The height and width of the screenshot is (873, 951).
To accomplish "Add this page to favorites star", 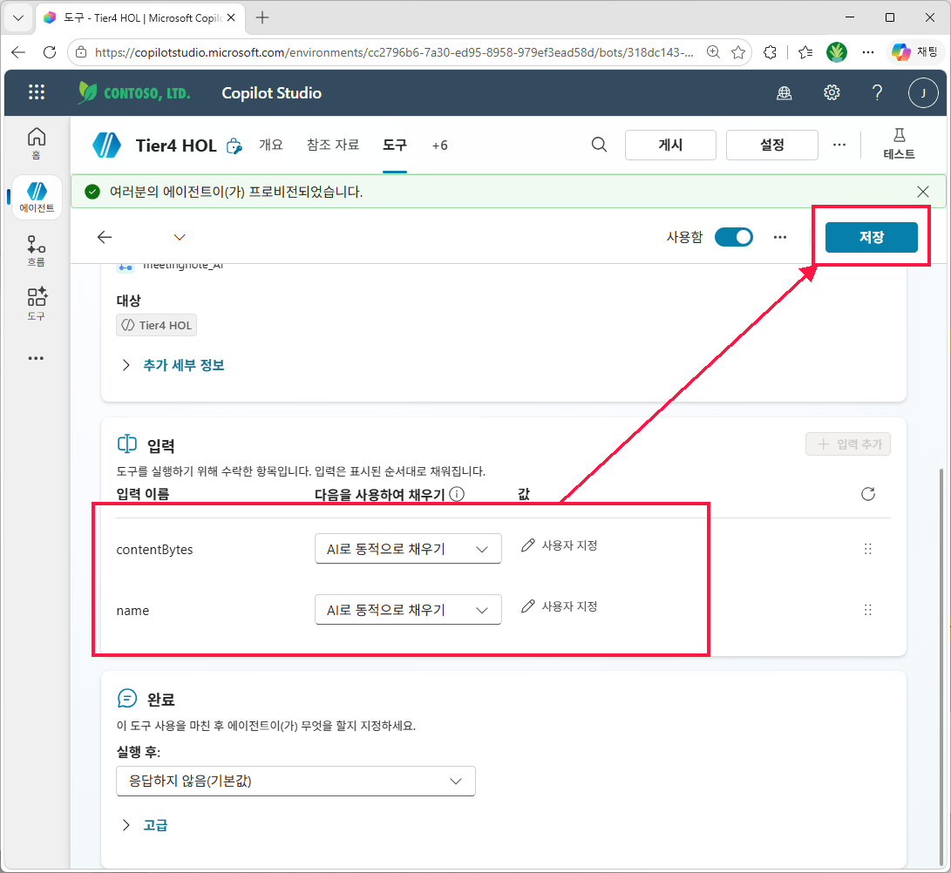I will [738, 52].
